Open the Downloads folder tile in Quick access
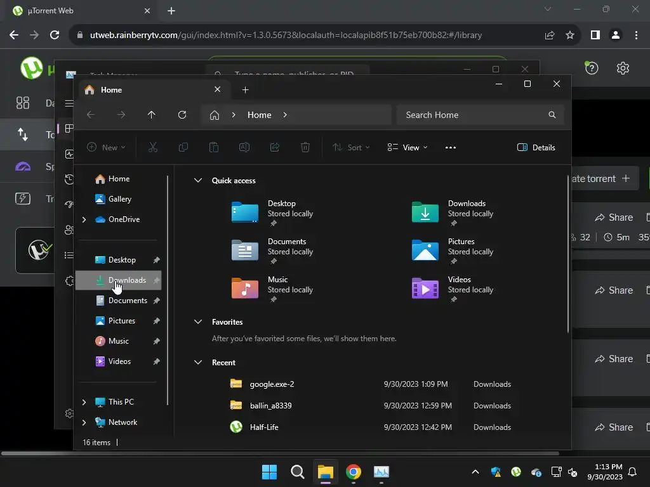 [452, 212]
